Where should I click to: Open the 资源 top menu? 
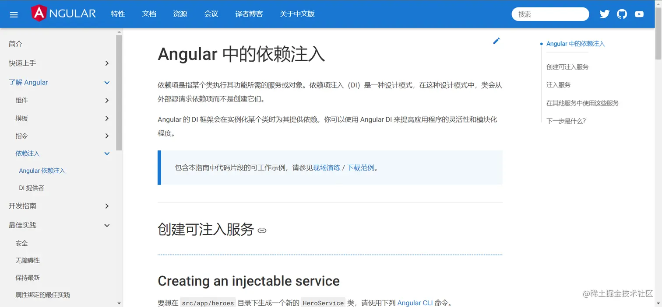(180, 14)
